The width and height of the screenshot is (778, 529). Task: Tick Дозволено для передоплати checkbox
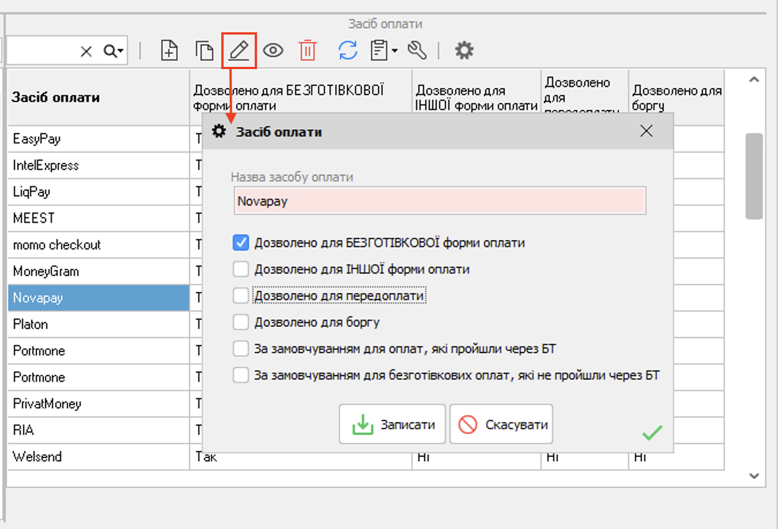[241, 296]
